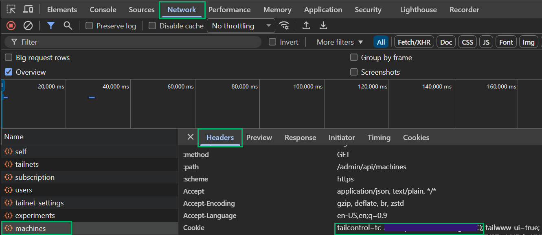This screenshot has width=542, height=235.
Task: Switch to the Response detail tab
Action: click(301, 138)
